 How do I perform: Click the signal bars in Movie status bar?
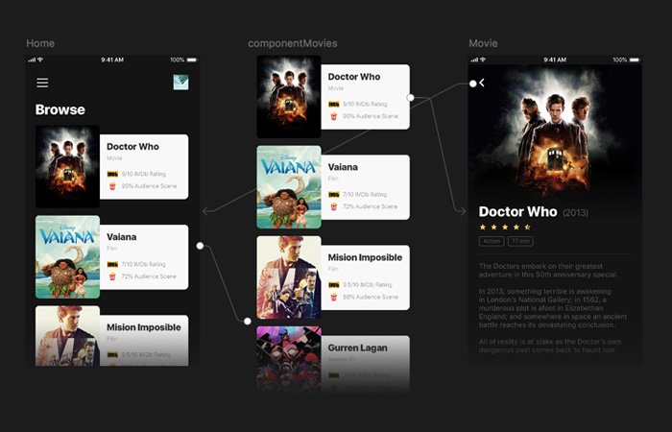tap(474, 60)
